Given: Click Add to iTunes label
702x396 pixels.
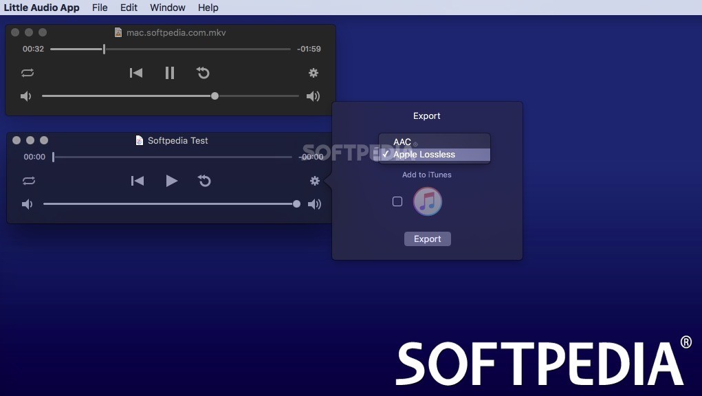Looking at the screenshot, I should click(427, 175).
